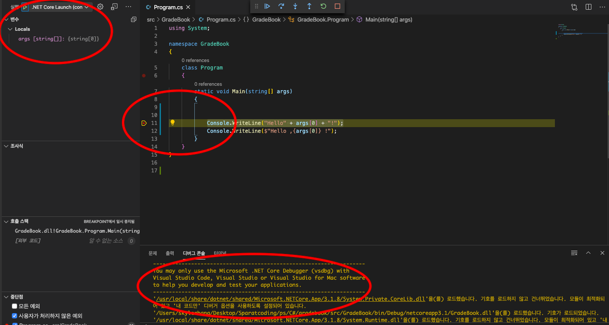Maximize the panel with the chevron-up icon
This screenshot has height=325, width=609.
tap(588, 253)
